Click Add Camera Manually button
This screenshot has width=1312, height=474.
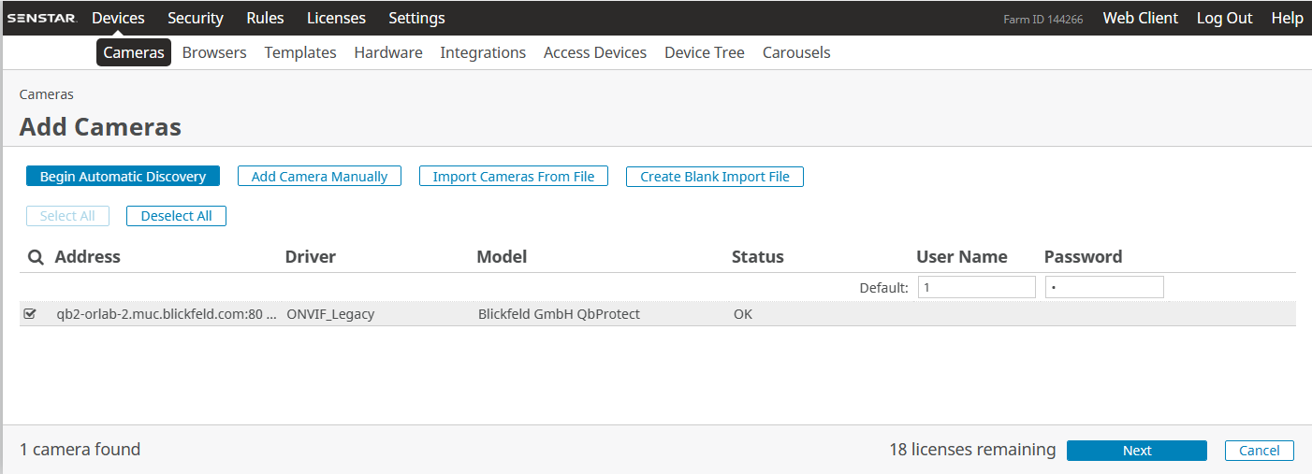319,176
